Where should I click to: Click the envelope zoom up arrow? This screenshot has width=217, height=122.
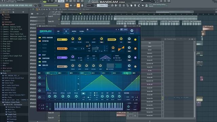pyautogui.click(x=78, y=79)
